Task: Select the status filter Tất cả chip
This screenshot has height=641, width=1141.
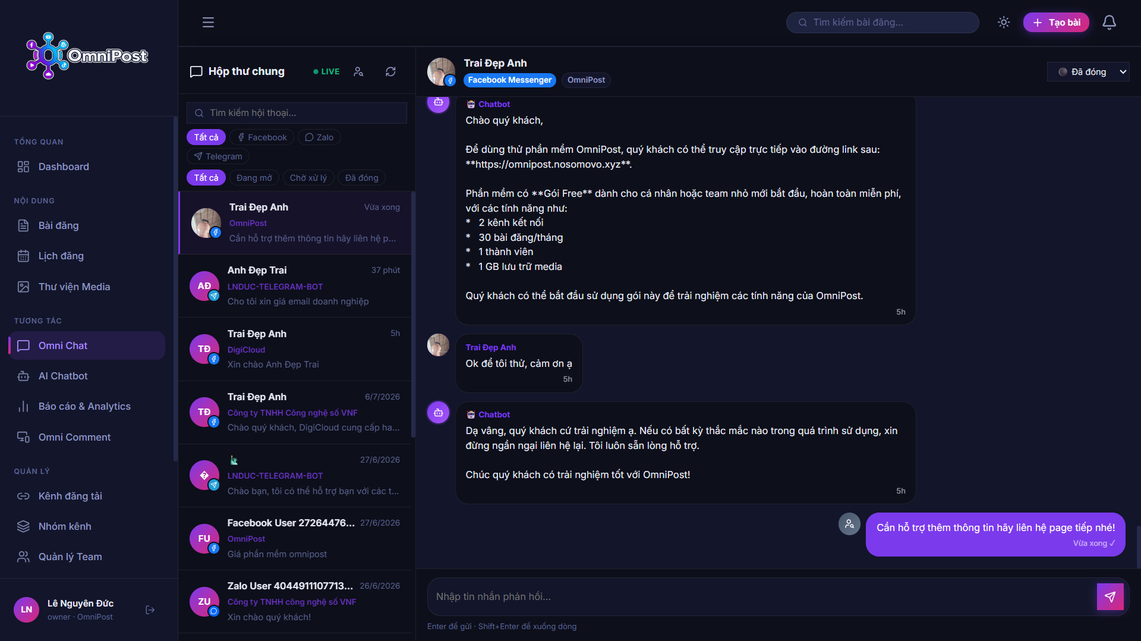Action: coord(206,178)
